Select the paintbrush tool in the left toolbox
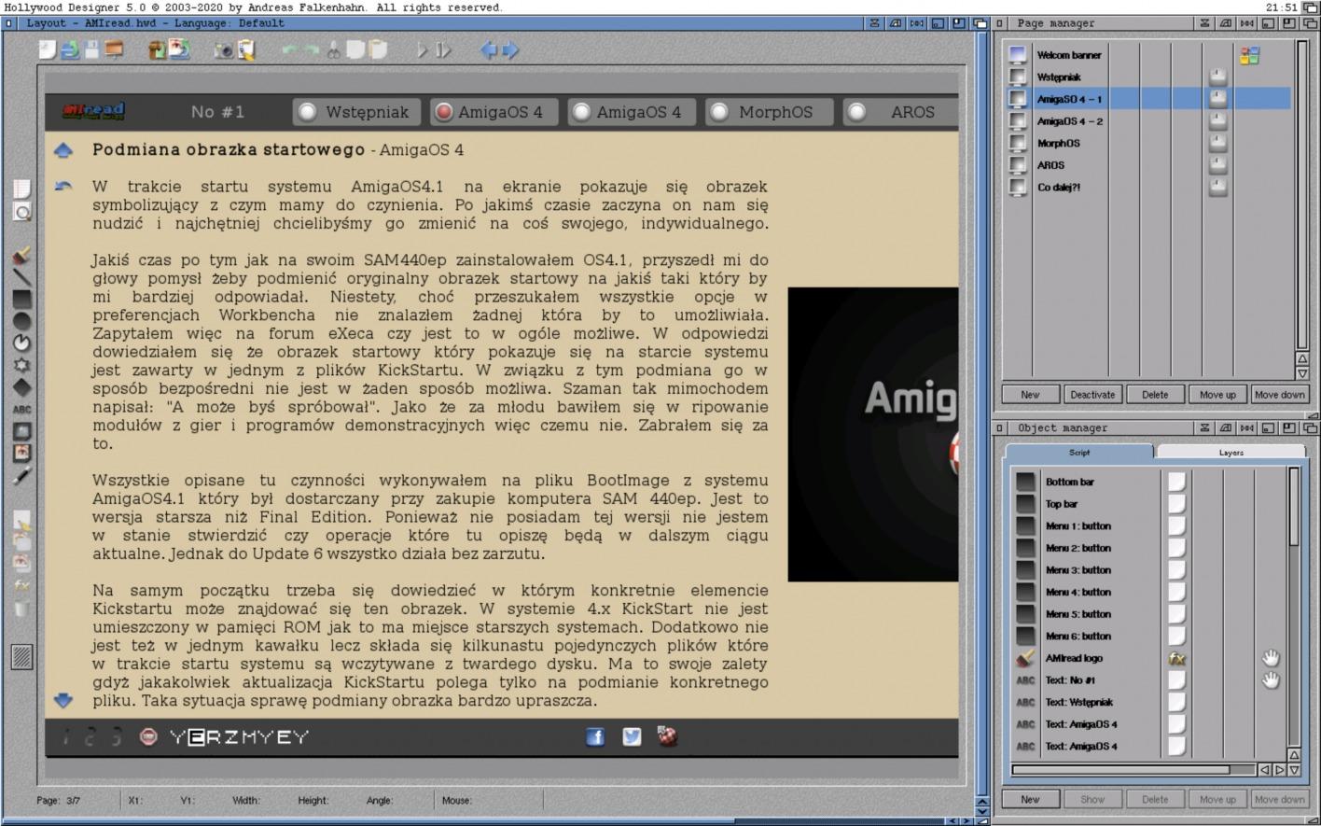 [21, 256]
